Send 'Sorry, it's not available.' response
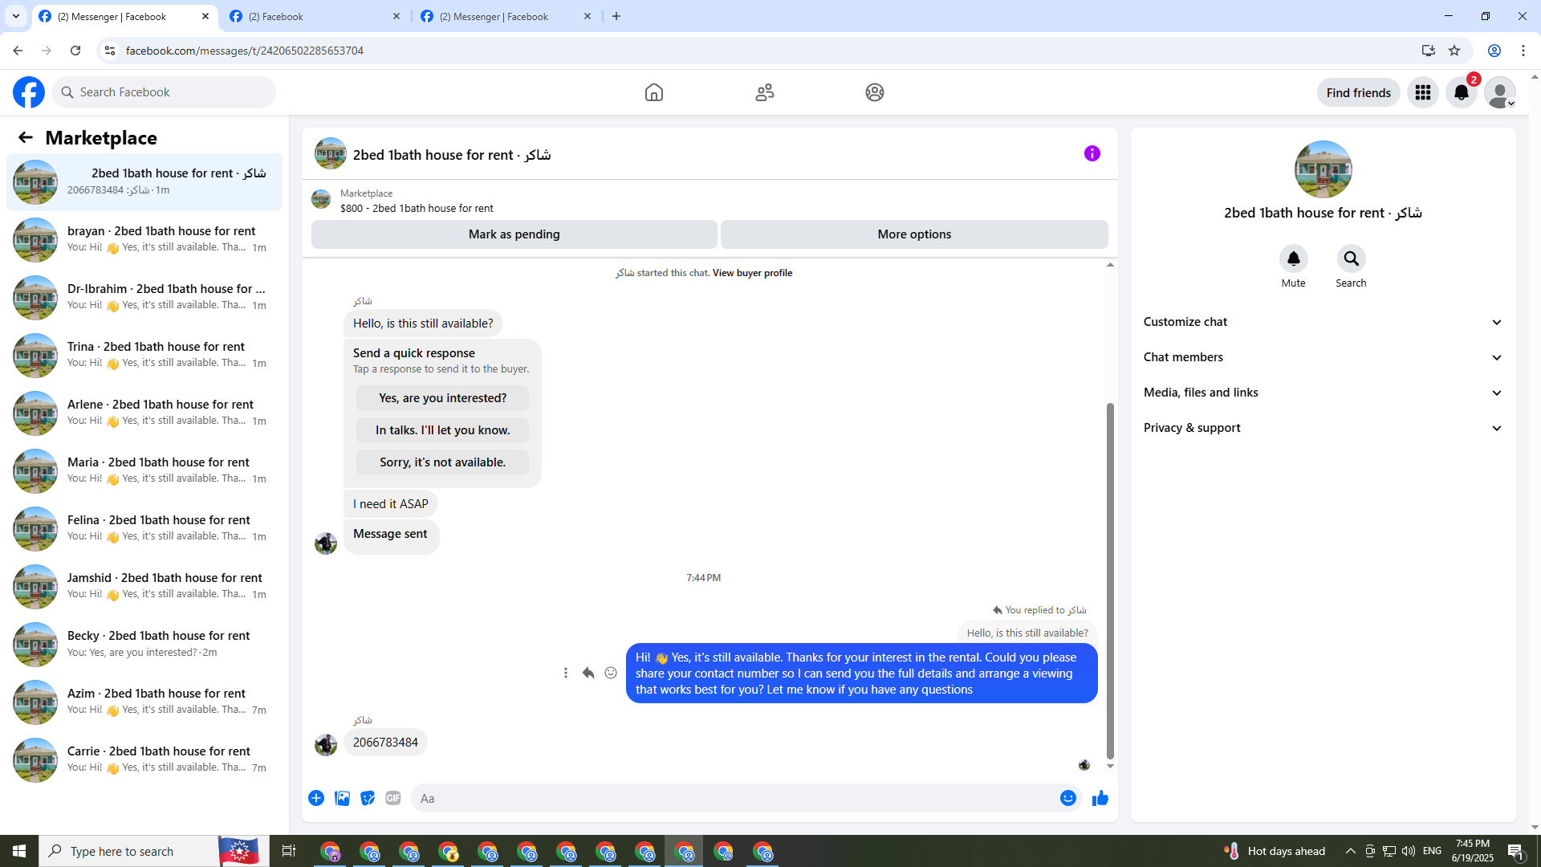The image size is (1541, 867). pos(443,462)
